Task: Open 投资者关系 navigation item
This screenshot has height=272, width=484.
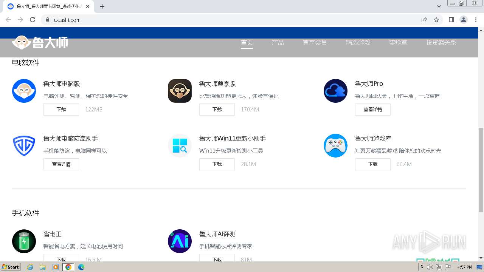Action: [x=441, y=43]
